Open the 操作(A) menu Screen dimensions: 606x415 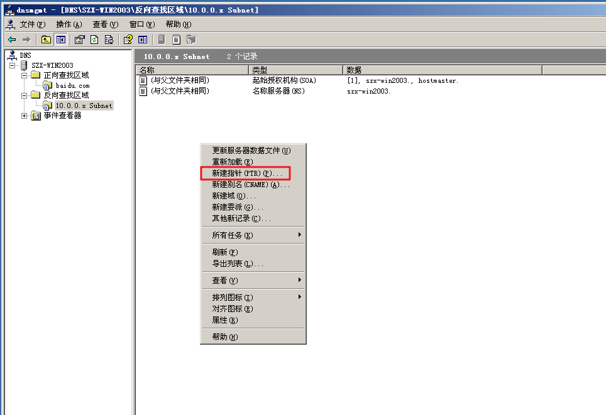tap(69, 24)
